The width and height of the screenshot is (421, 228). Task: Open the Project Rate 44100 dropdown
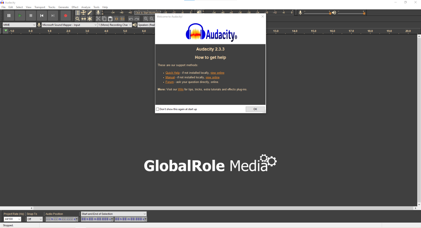(12, 219)
